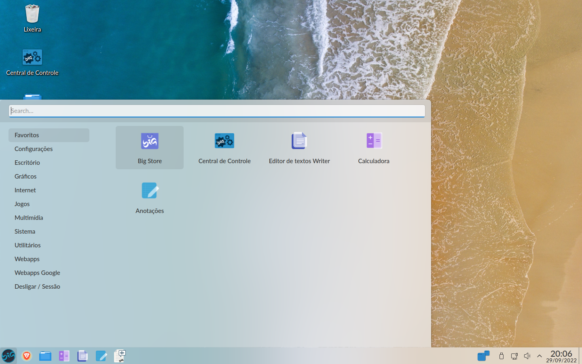The width and height of the screenshot is (582, 364).
Task: Open the Big Store app
Action: [149, 147]
